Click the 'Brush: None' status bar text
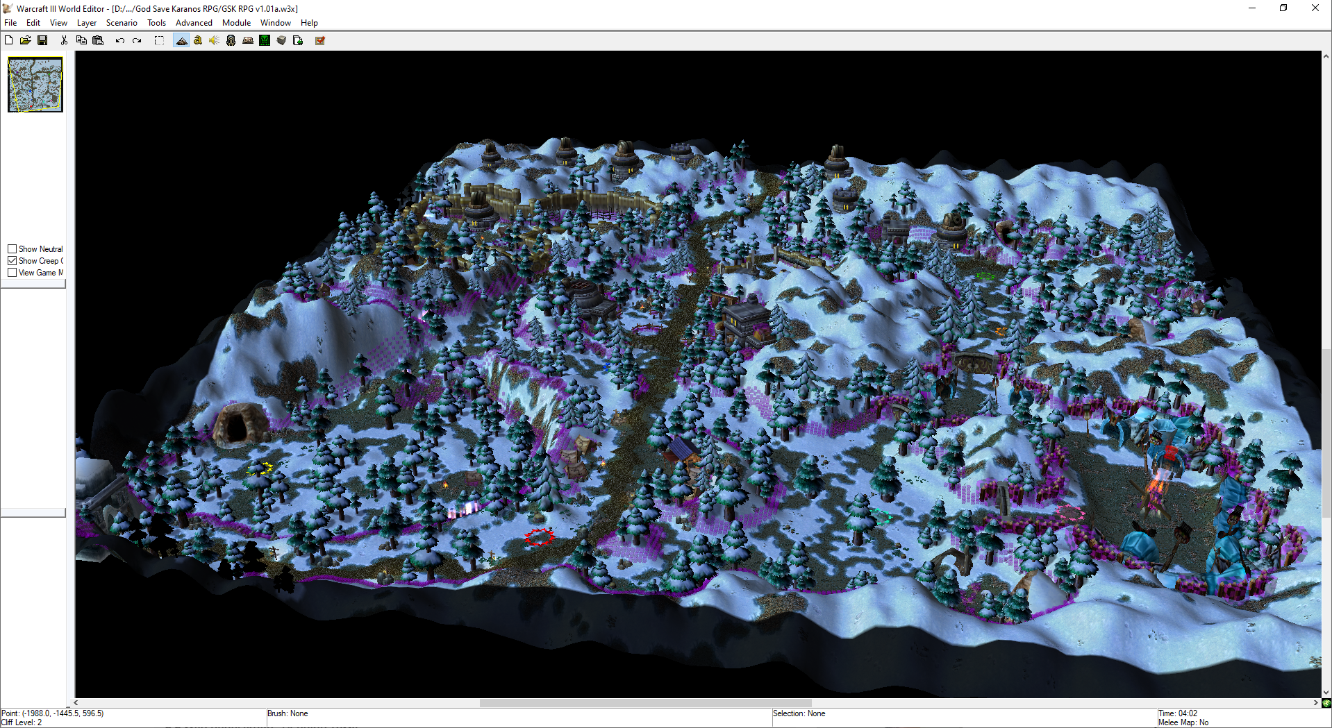Viewport: 1332px width, 728px height. 288,713
